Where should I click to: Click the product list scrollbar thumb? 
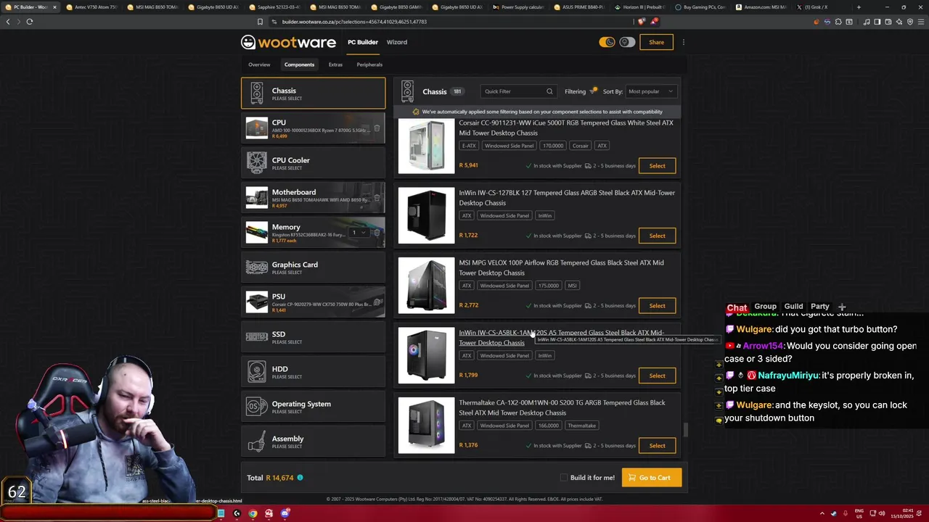point(686,430)
